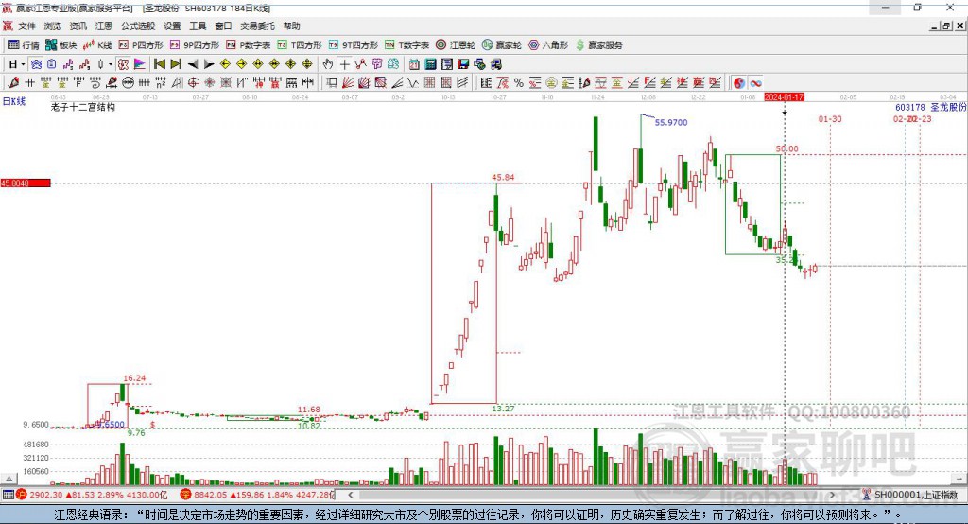The height and width of the screenshot is (524, 968).
Task: Open the 文件 menu
Action: coord(27,26)
